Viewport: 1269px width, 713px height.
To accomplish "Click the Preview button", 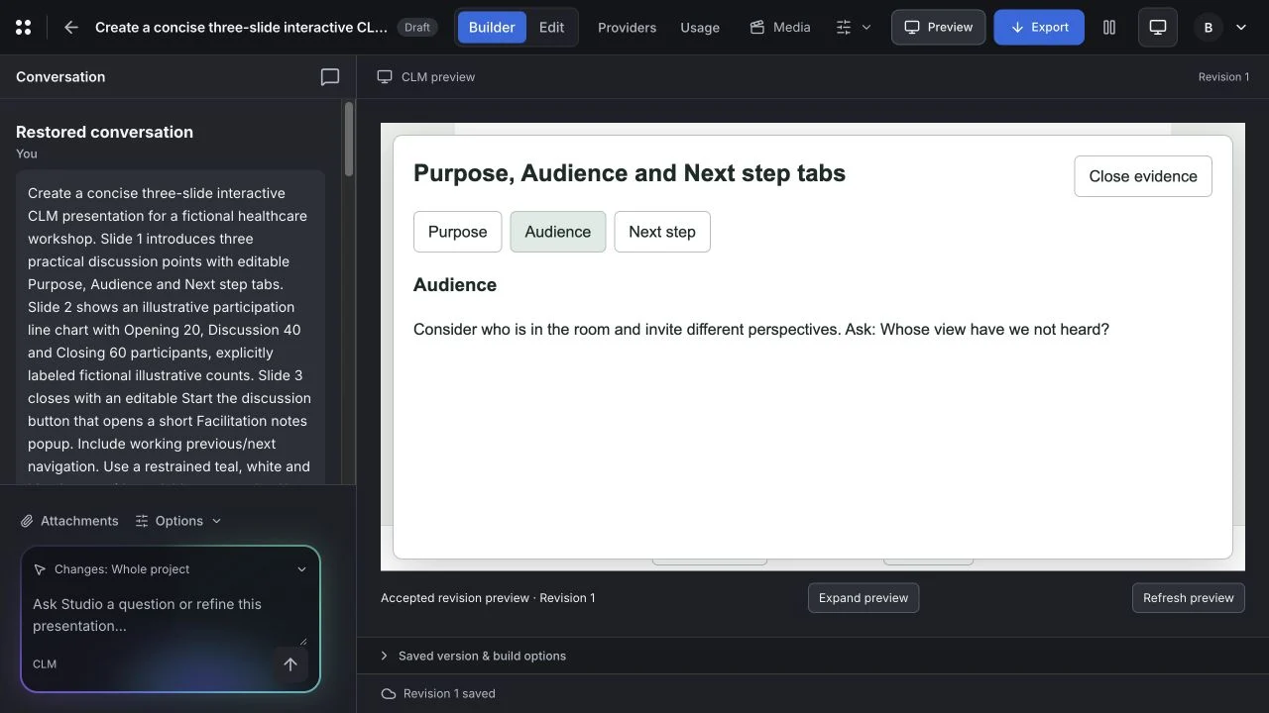I will tap(938, 28).
